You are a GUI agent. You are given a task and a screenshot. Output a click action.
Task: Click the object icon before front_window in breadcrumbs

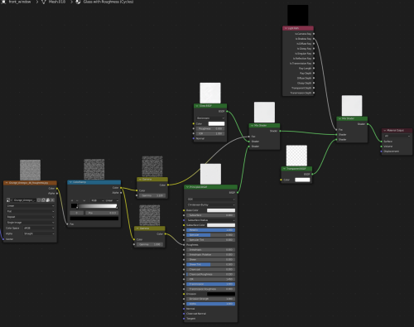pos(3,2)
